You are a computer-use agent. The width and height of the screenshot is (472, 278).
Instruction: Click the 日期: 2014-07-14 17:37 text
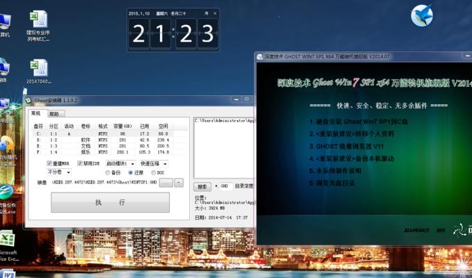coord(221,218)
